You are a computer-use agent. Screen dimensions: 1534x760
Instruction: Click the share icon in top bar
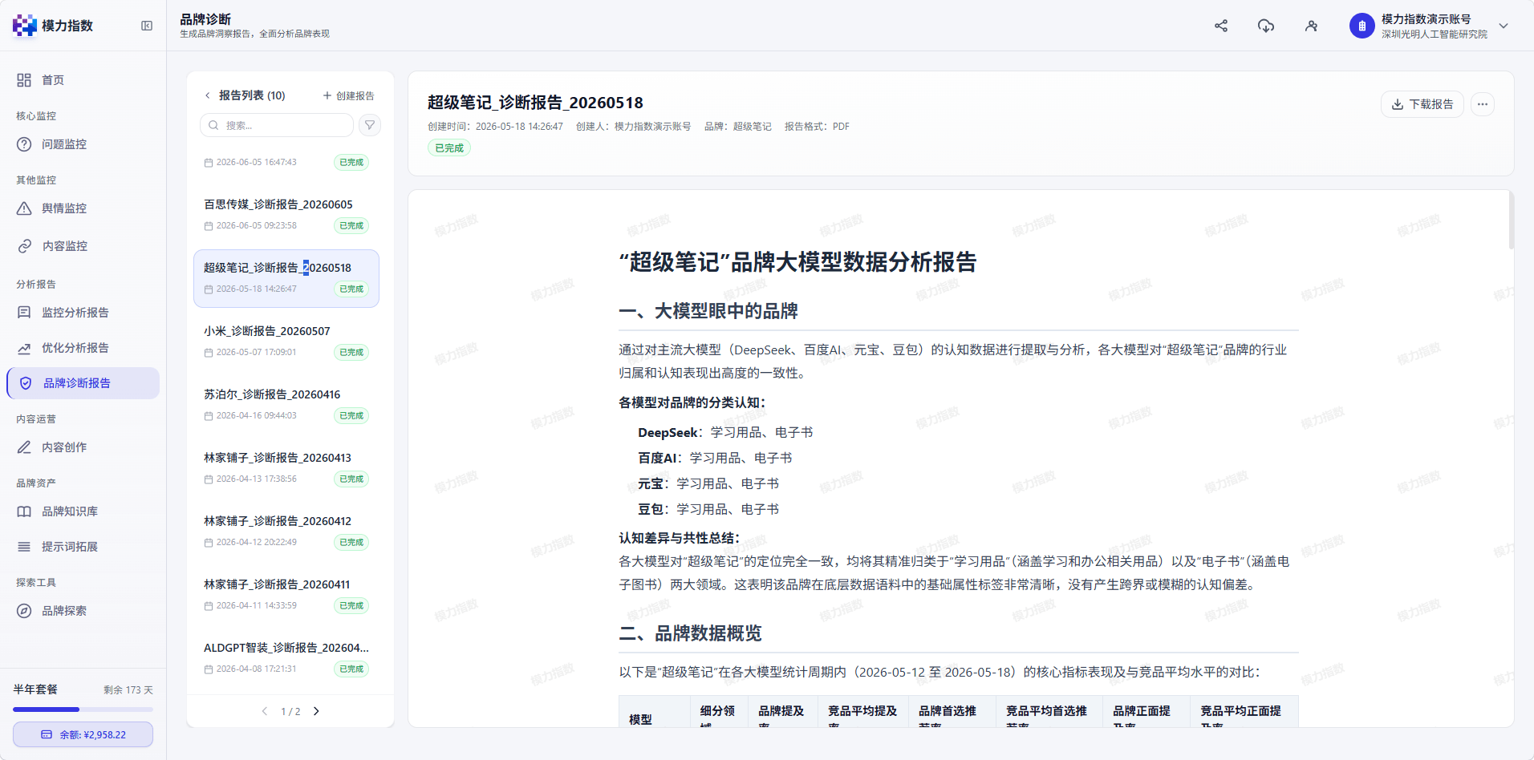(1221, 26)
